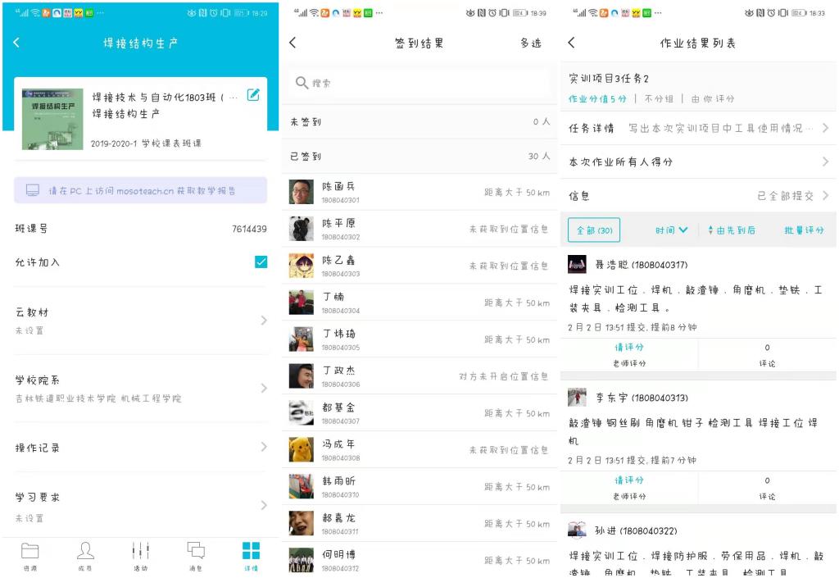The width and height of the screenshot is (839, 578).
Task: Switch to the 详情 tab
Action: [251, 555]
